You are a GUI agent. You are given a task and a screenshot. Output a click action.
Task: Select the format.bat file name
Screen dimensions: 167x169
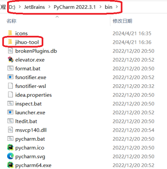coord(28,68)
